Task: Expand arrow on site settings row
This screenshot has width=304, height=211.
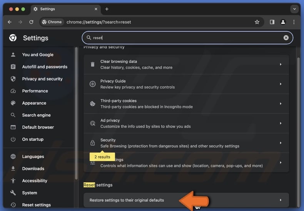Action: tap(281, 162)
